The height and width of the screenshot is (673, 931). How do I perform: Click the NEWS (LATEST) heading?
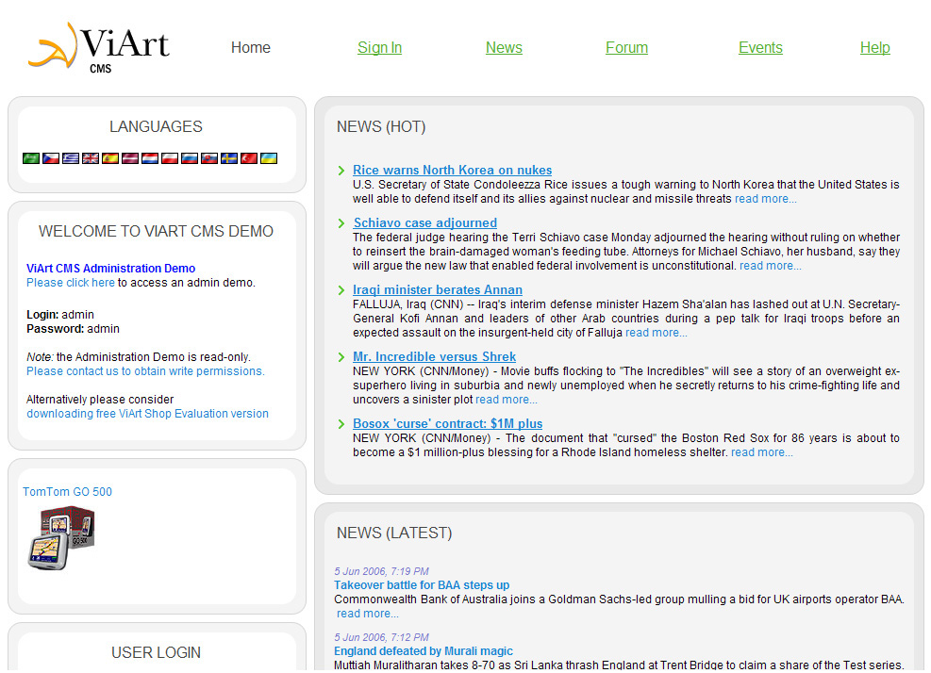click(394, 533)
